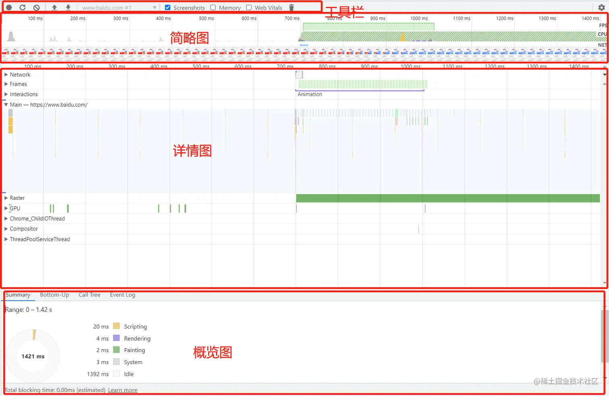The image size is (609, 396).
Task: Click the System gray color swatch
Action: [116, 362]
